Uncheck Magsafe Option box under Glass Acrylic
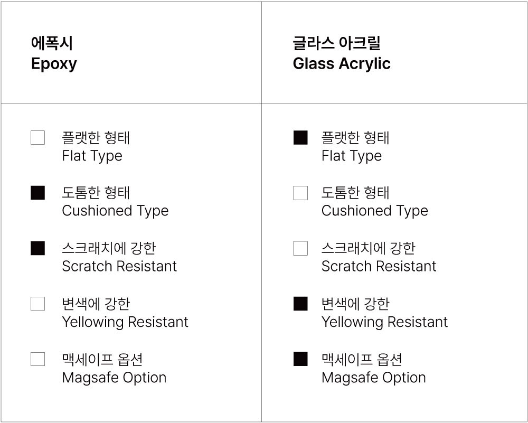 (300, 359)
